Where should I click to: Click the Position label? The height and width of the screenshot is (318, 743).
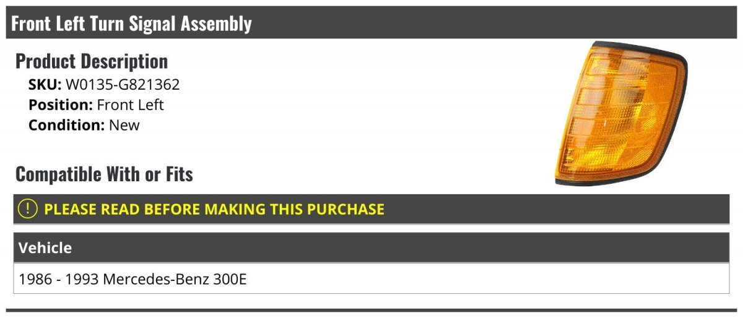[61, 105]
